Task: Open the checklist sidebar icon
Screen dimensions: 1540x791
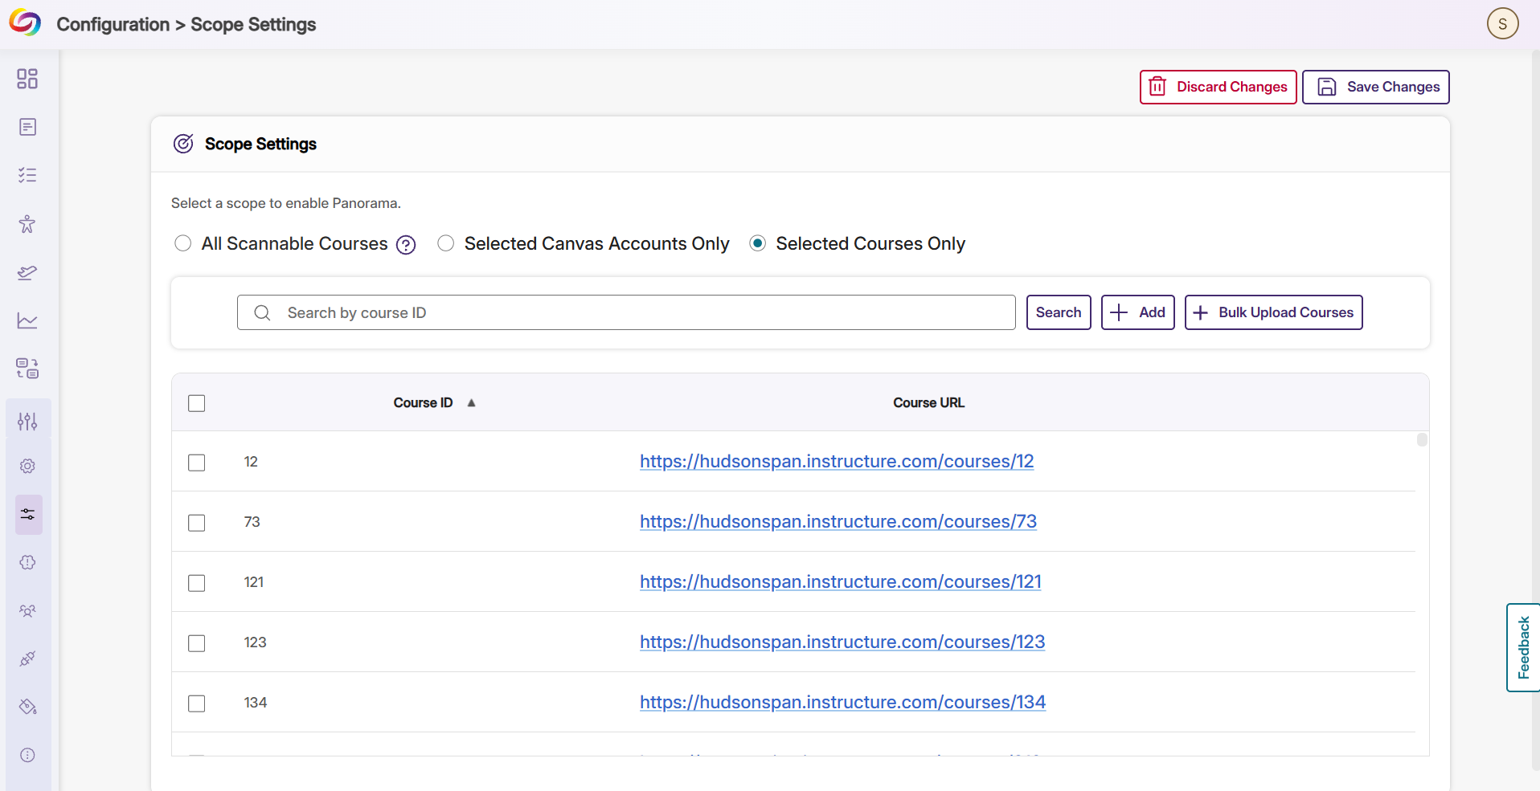Action: [x=27, y=175]
